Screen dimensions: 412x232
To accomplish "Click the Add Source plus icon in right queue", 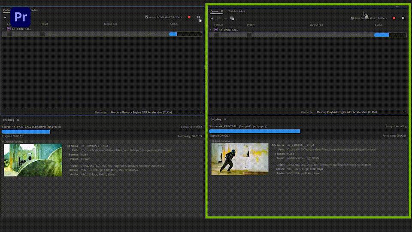I will click(212, 18).
